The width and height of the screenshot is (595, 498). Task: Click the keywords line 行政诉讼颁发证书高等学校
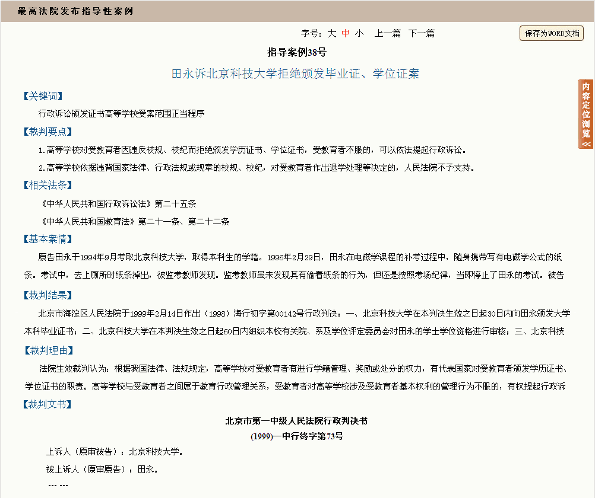pos(121,114)
